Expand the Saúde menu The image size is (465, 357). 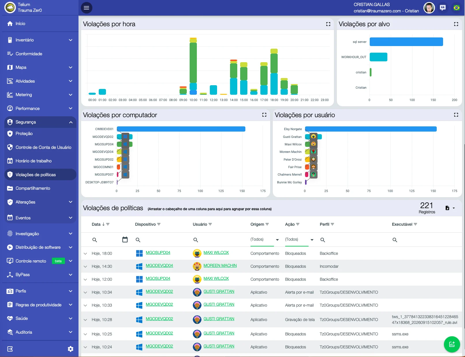(71, 318)
